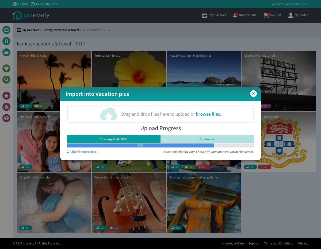Open Notifications in top navigation
The height and width of the screenshot is (249, 321).
click(x=247, y=15)
